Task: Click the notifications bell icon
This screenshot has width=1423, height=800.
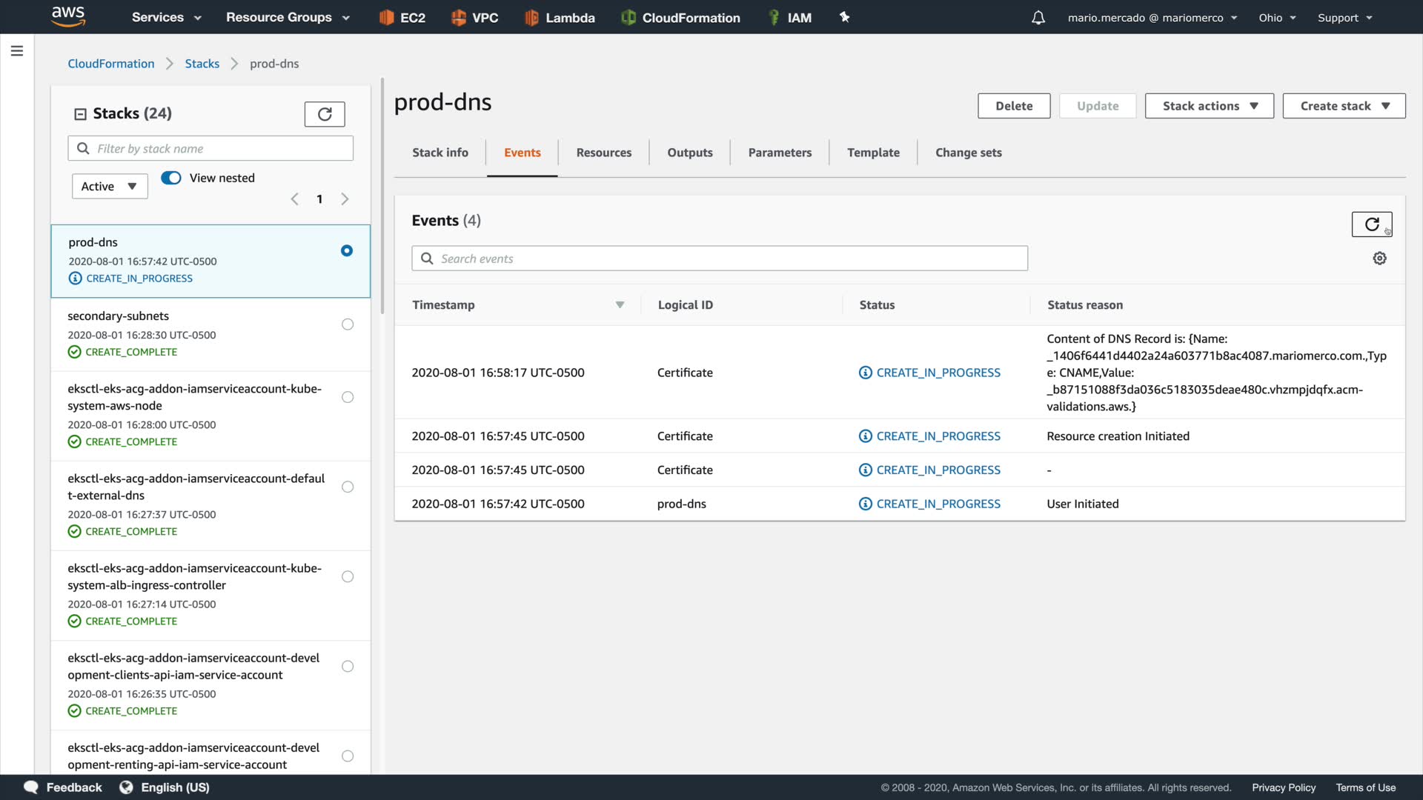Action: (1038, 18)
